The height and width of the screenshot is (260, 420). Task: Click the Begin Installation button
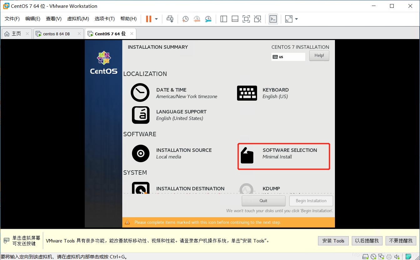point(311,201)
